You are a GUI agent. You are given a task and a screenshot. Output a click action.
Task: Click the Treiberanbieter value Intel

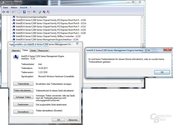(40, 64)
